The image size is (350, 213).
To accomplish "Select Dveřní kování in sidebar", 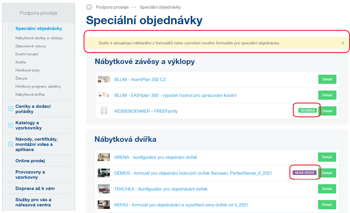I will (27, 54).
